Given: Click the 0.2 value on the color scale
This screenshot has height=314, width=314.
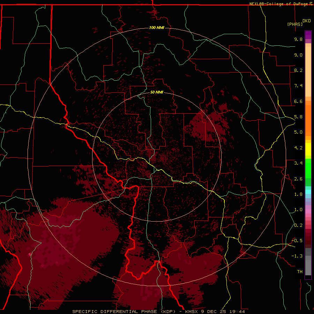Looking at the screenshot, I should click(298, 225).
